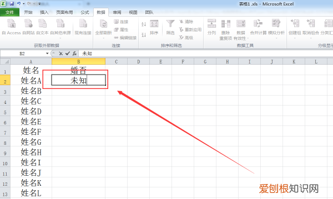Customize Quick Access Toolbar dropdown

point(39,4)
